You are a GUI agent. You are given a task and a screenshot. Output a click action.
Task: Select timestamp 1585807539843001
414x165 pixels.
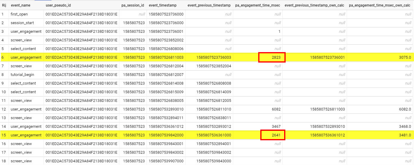click(x=166, y=144)
